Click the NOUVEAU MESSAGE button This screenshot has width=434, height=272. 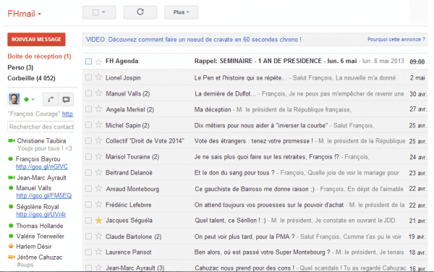(36, 39)
